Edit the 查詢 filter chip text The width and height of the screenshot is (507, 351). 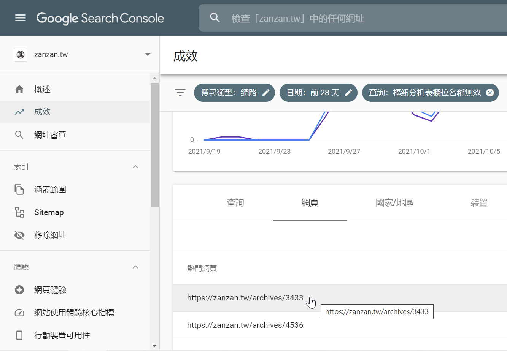(425, 93)
